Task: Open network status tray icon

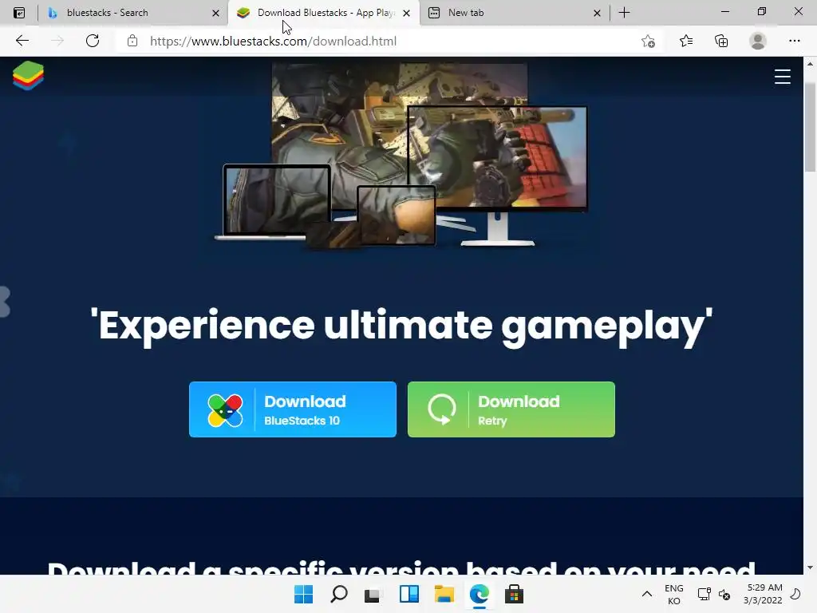Action: click(x=704, y=594)
